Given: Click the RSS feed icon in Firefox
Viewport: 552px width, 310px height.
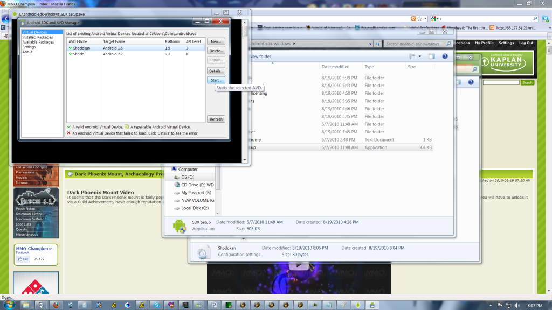Looking at the screenshot, I should [x=413, y=19].
